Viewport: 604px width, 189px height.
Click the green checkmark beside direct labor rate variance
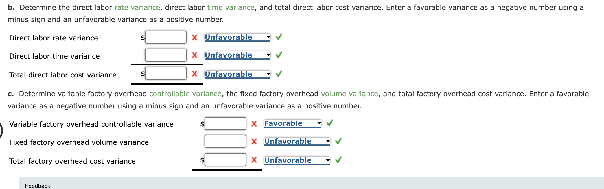click(278, 37)
